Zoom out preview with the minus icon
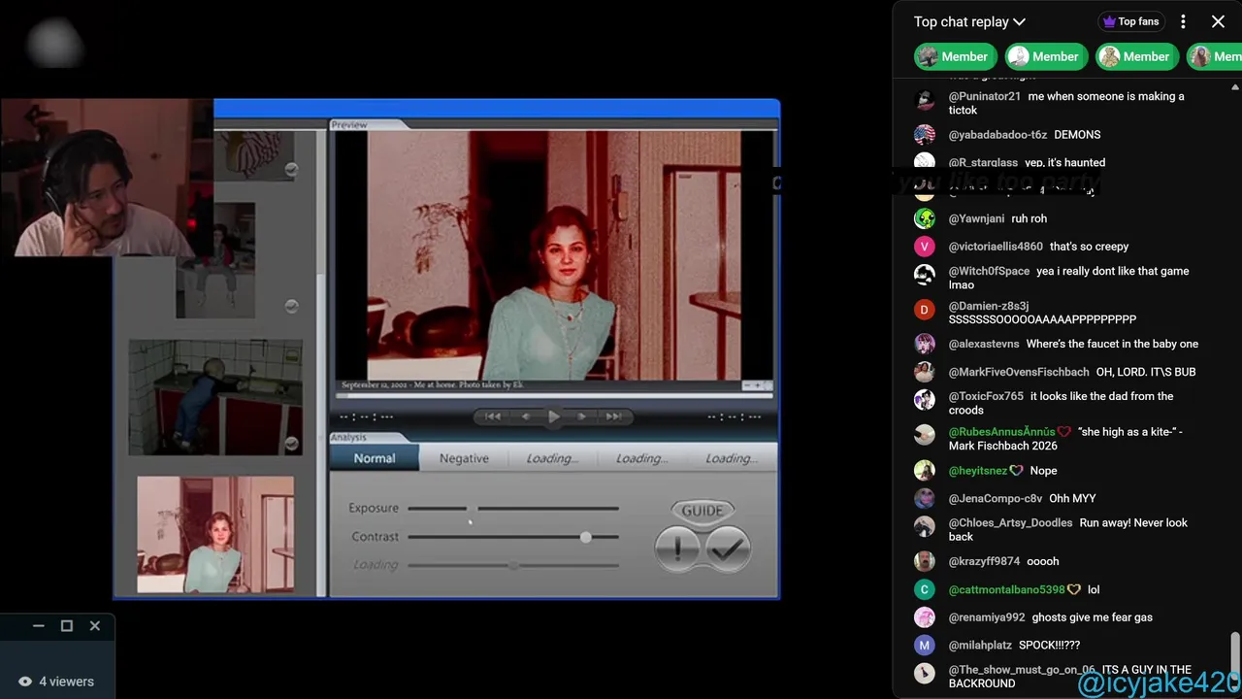 point(748,385)
